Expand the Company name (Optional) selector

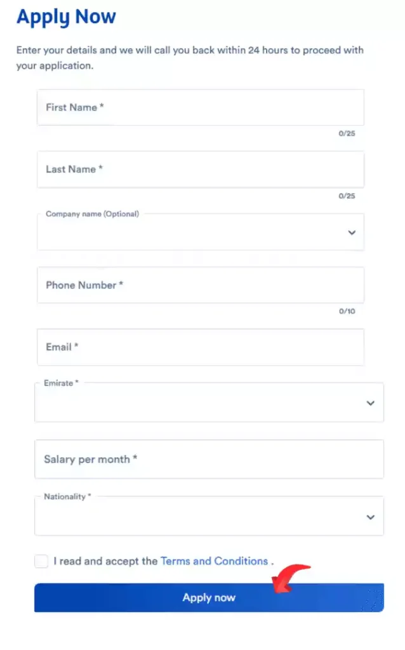coord(201,233)
